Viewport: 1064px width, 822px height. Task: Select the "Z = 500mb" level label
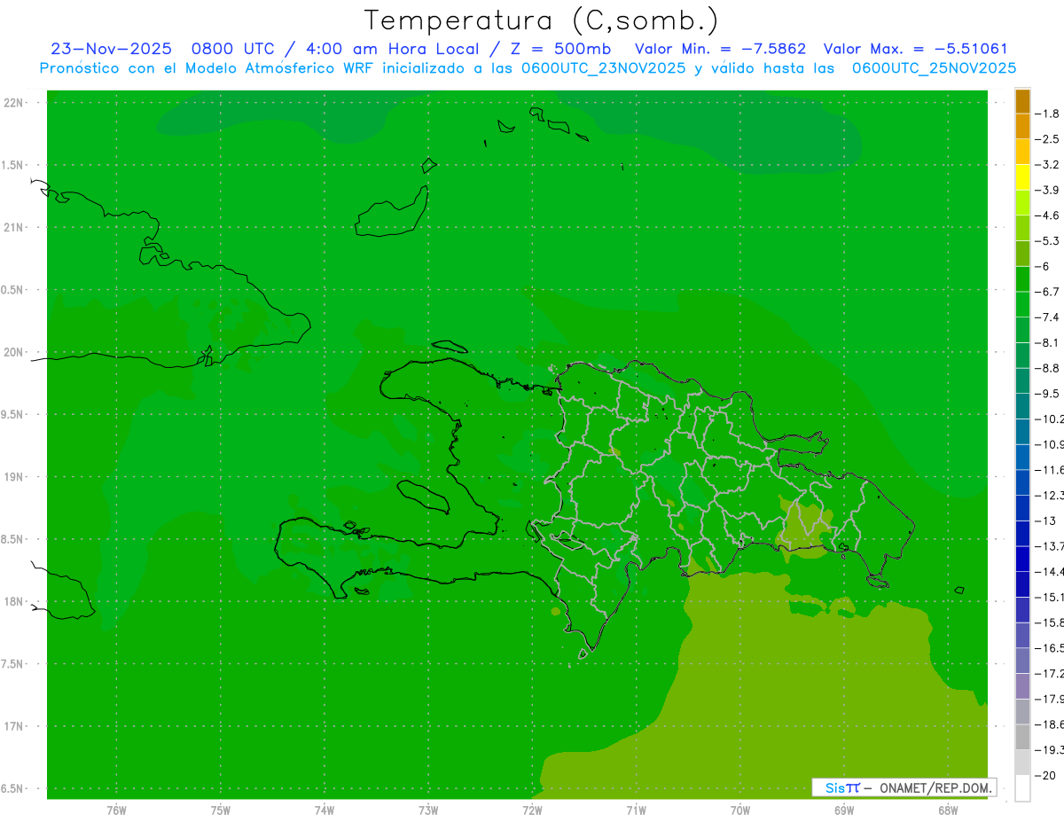click(x=559, y=49)
